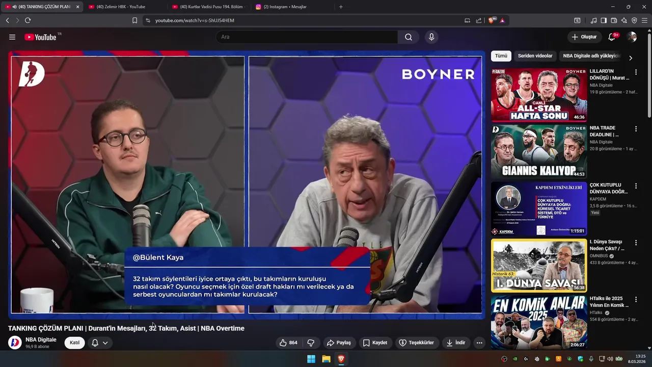Open Brave Shields lion icon
This screenshot has width=652, height=367.
click(x=492, y=20)
